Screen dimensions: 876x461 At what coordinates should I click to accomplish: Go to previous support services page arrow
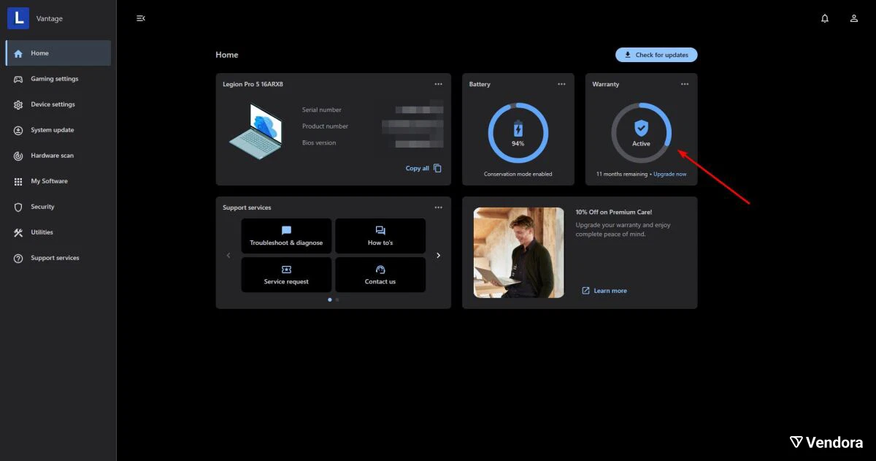(x=228, y=256)
